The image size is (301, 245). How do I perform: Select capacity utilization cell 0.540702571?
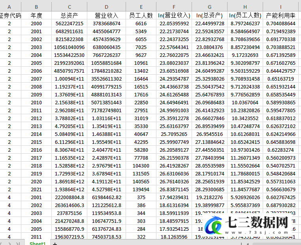(280, 166)
